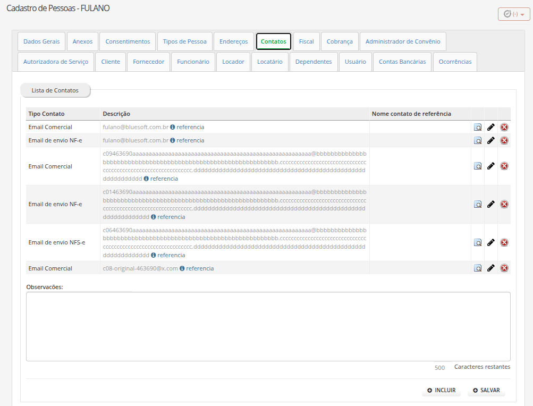
Task: Open the Cobrança tab
Action: pyautogui.click(x=340, y=41)
